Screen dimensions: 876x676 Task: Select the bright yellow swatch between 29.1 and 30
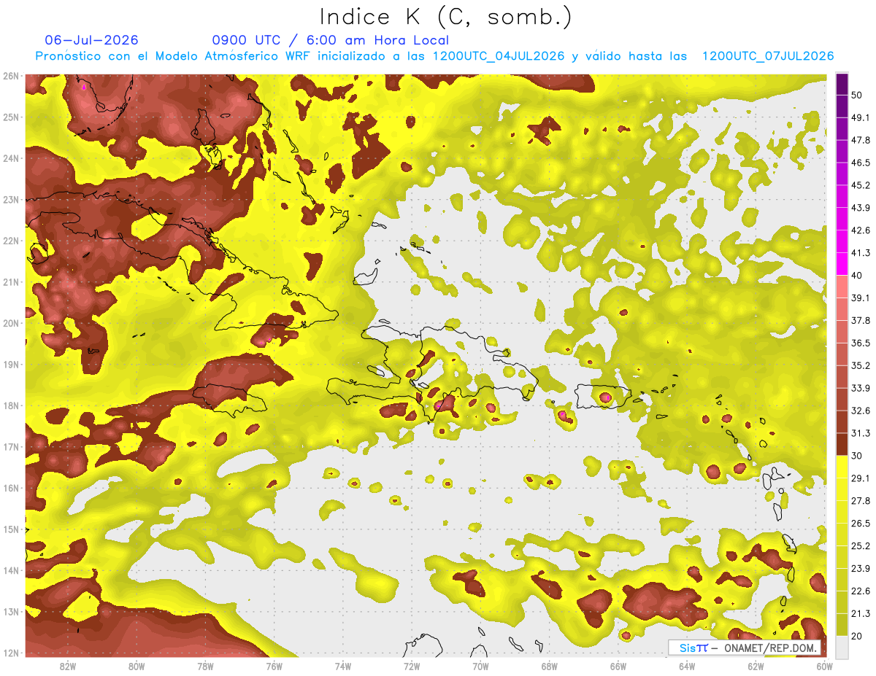[x=842, y=467]
